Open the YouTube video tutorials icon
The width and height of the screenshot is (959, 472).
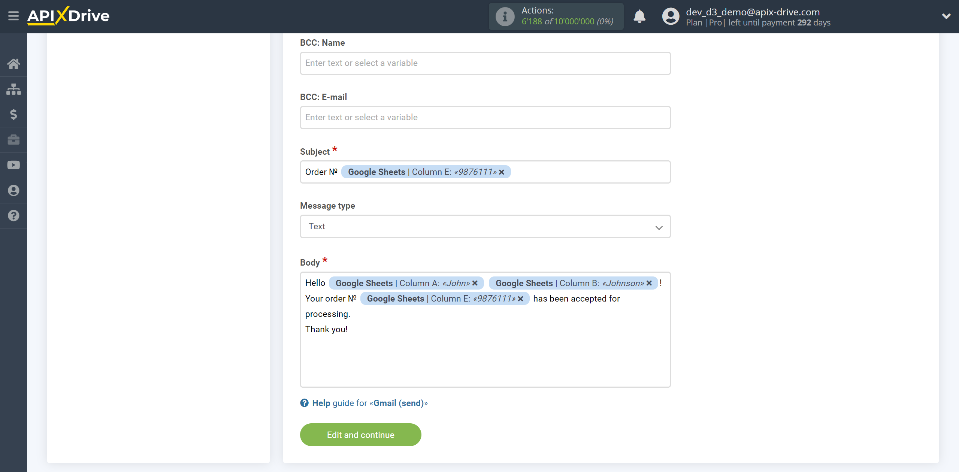click(13, 165)
